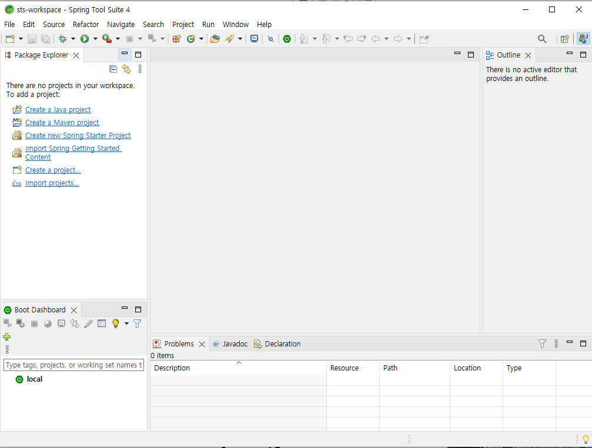Viewport: 592px width, 448px height.
Task: Expand the Coverage dropdown arrow
Action: 118,39
